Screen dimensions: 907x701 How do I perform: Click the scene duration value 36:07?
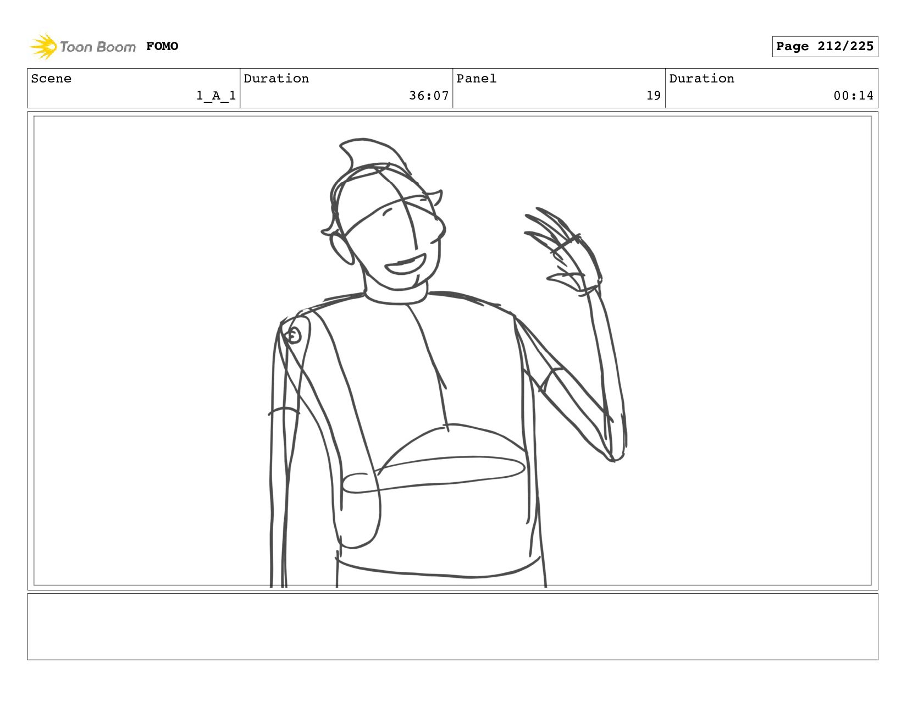(x=429, y=96)
